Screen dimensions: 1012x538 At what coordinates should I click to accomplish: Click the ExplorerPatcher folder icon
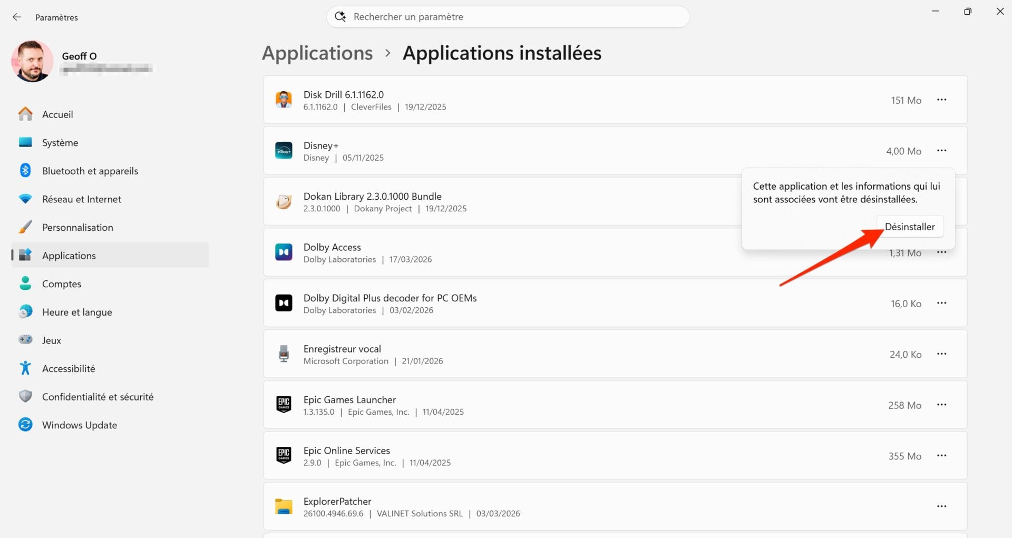[x=284, y=506]
